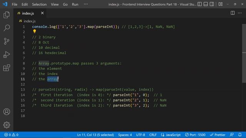Change end of line sequence CRLF
This screenshot has height=138, width=246.
point(153,135)
